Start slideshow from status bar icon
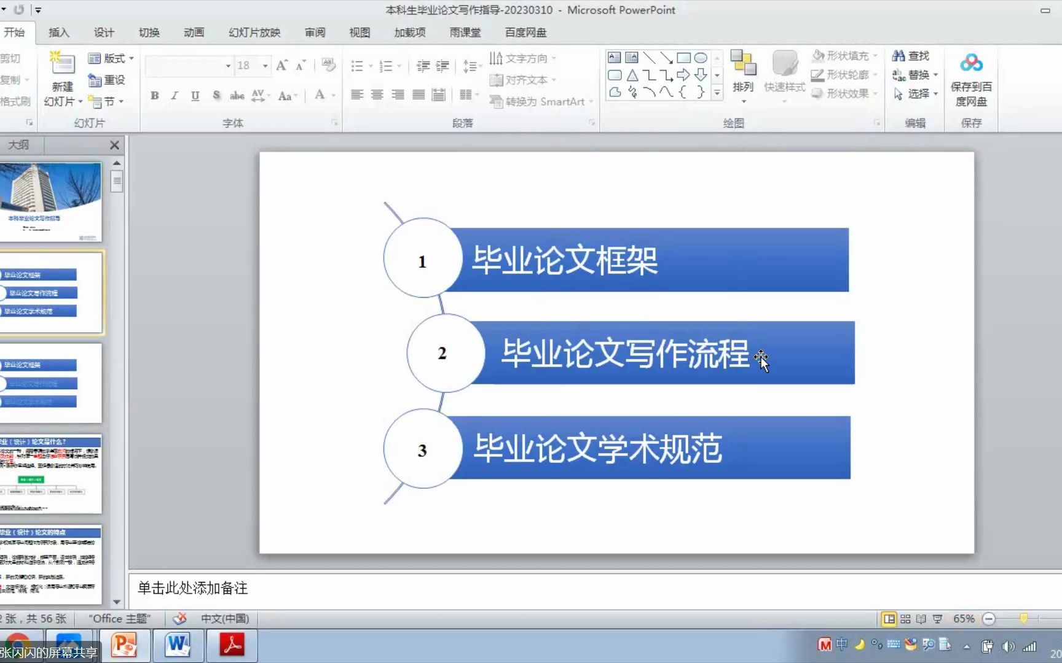1062x663 pixels. tap(937, 619)
